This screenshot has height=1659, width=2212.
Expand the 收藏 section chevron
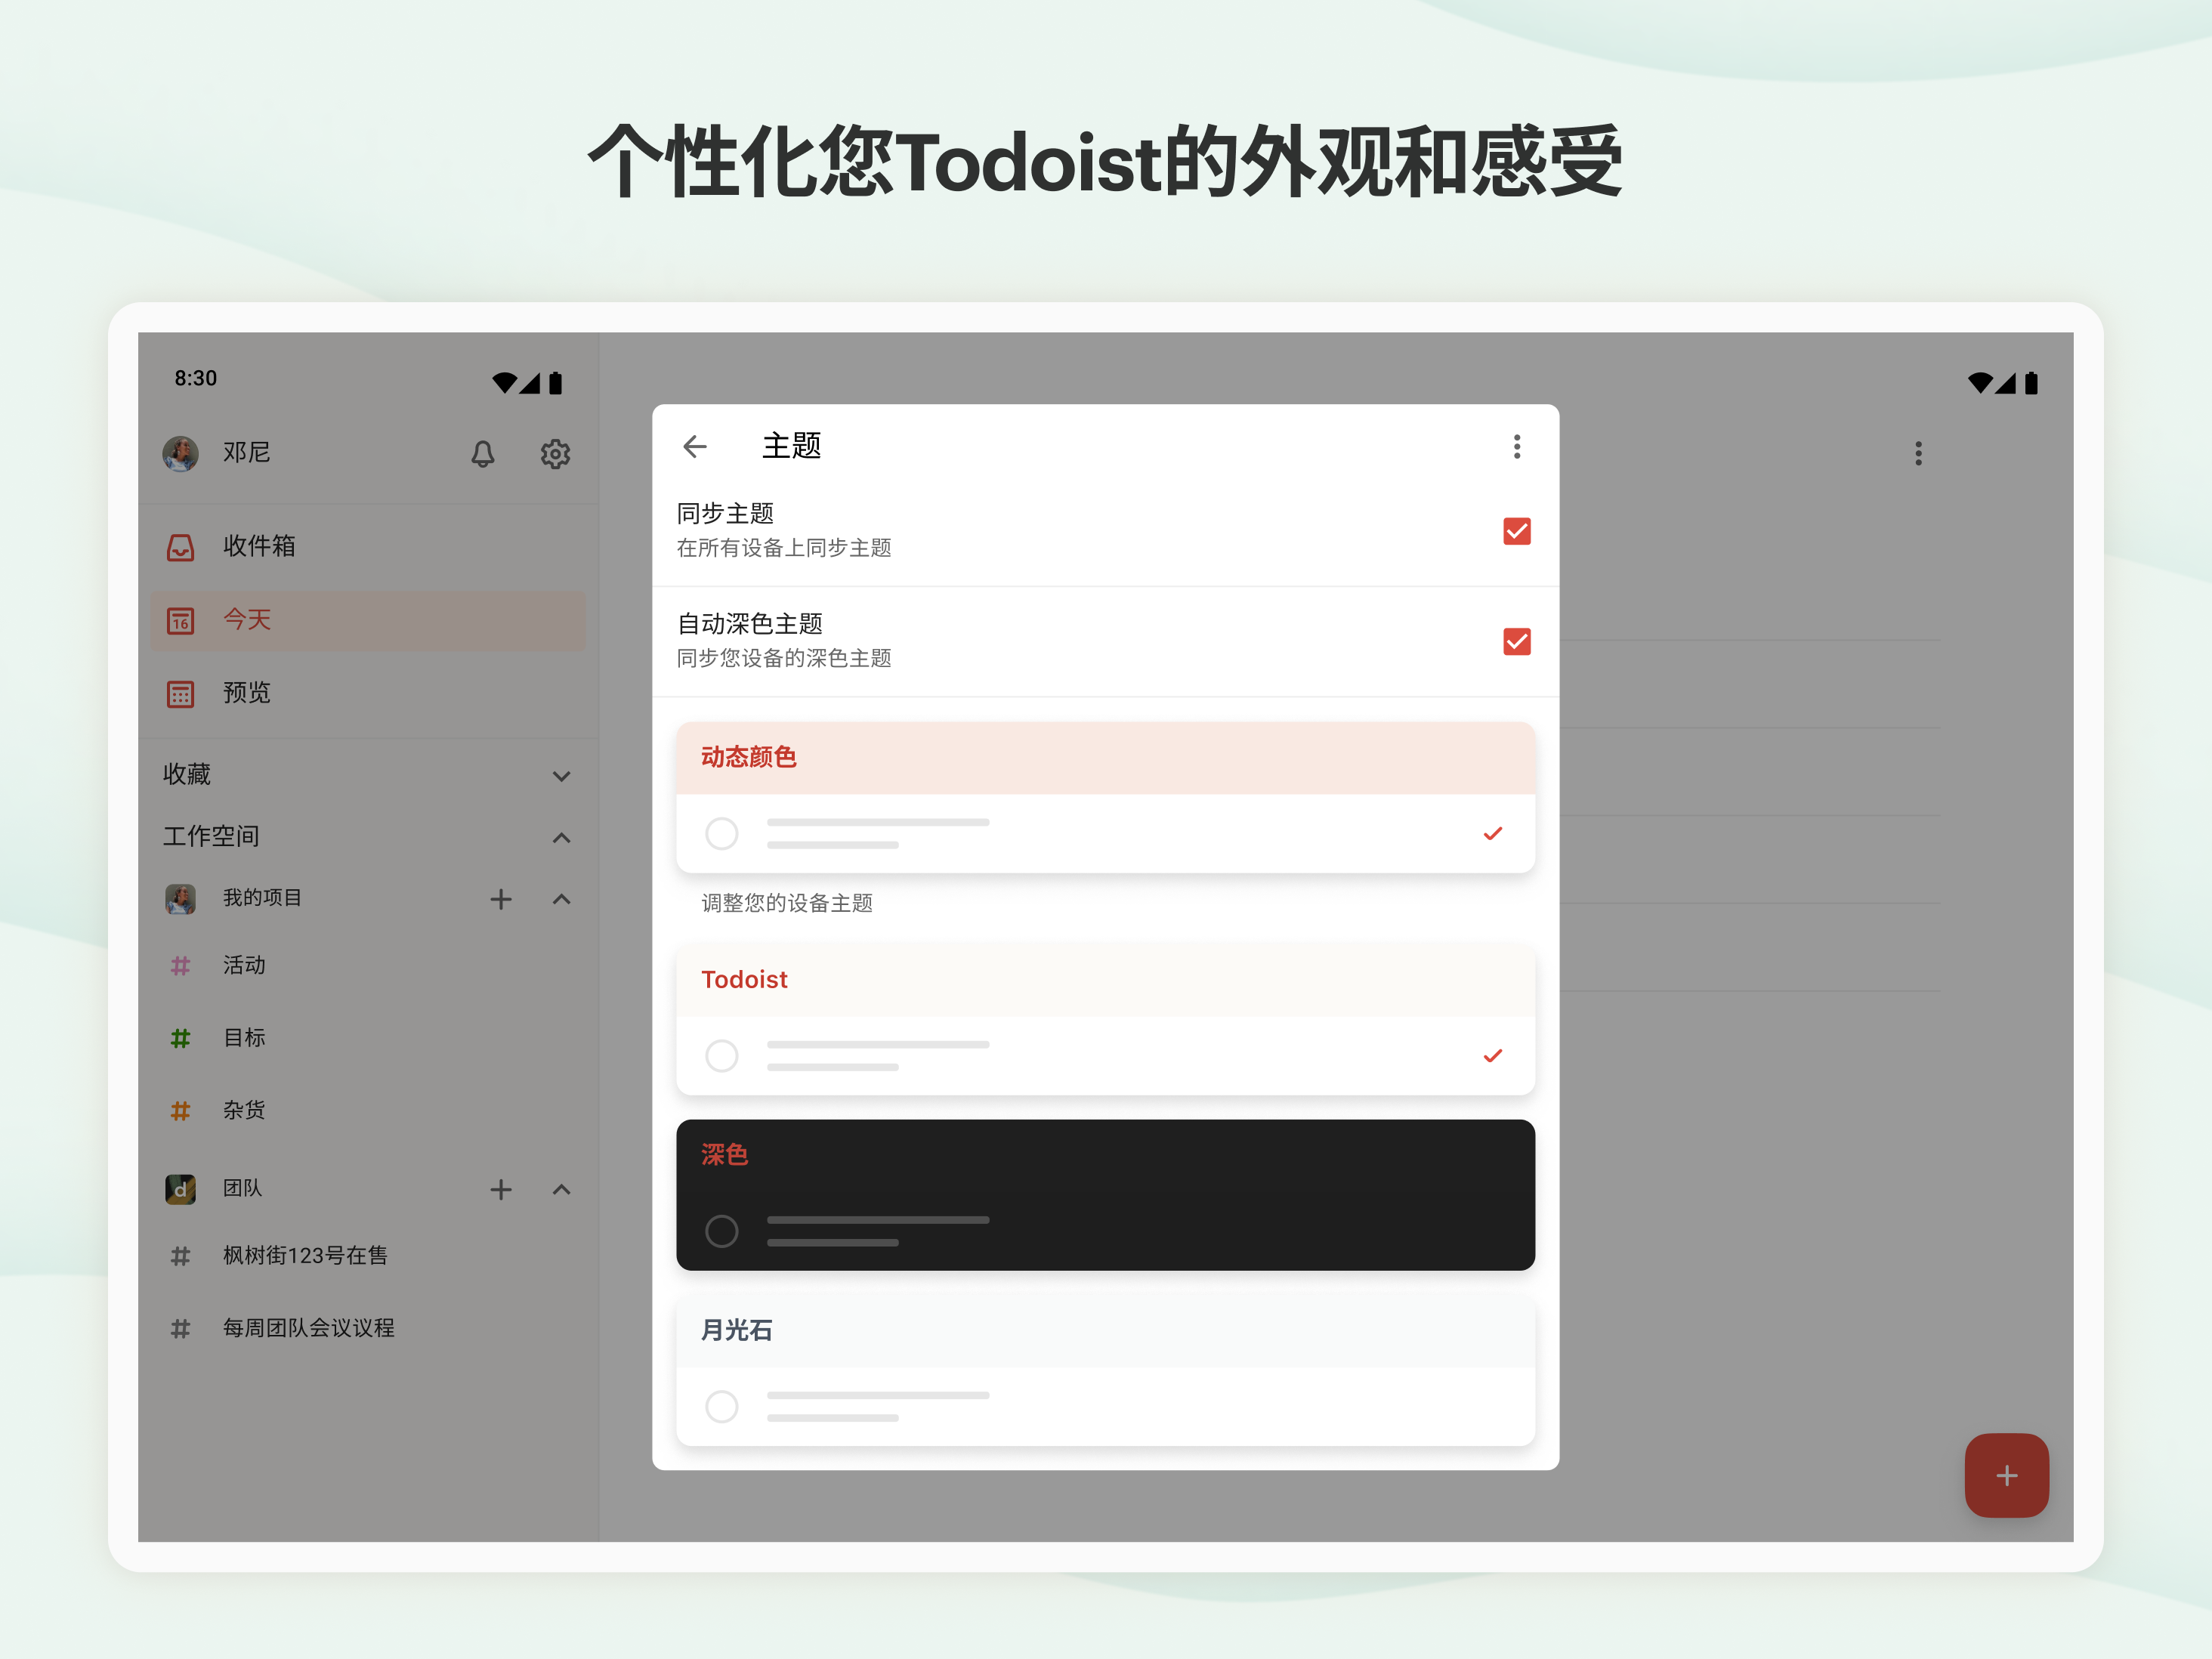coord(561,776)
